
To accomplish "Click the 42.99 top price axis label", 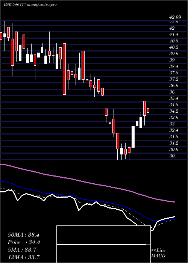I will [x=175, y=17].
